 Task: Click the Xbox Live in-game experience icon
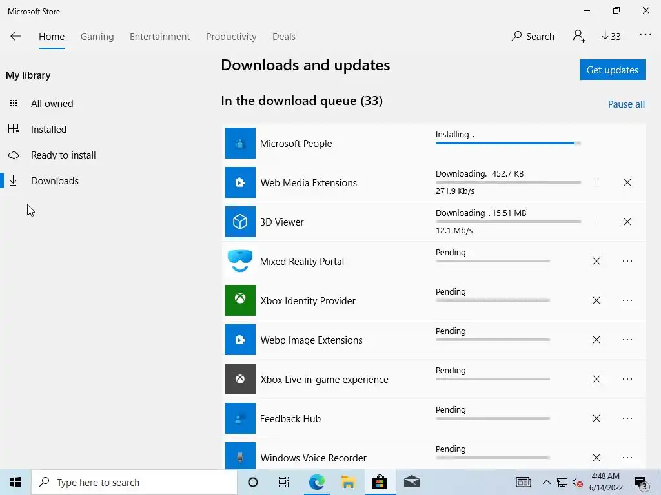coord(240,379)
